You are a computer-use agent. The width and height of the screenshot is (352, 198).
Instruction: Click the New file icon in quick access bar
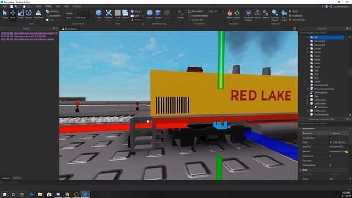tap(12, 7)
